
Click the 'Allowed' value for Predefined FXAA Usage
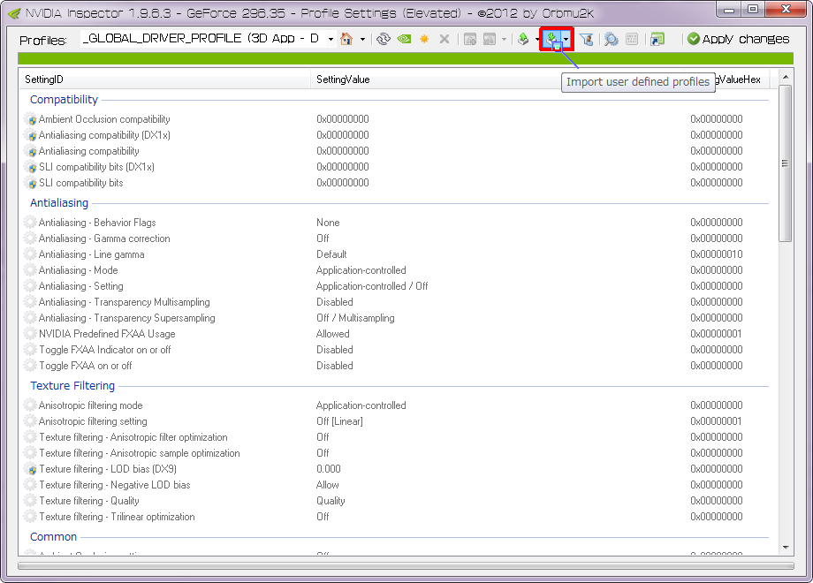(x=333, y=334)
